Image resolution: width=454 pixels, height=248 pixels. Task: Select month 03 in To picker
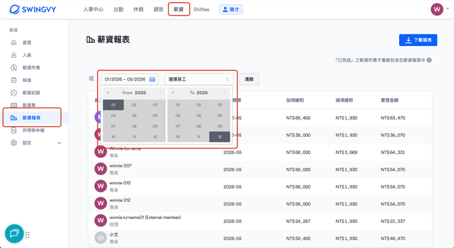pos(220,105)
